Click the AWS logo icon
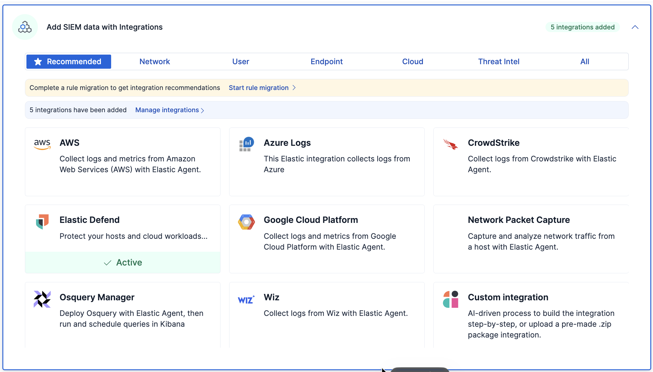 (42, 144)
